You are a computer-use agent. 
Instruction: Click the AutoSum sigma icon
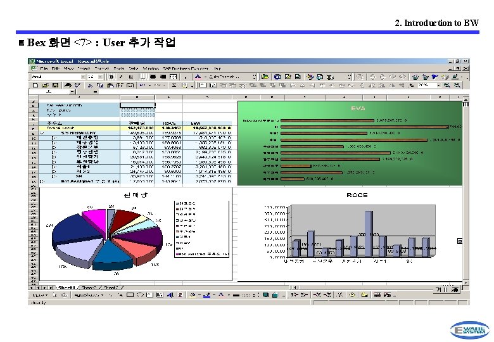(174, 85)
